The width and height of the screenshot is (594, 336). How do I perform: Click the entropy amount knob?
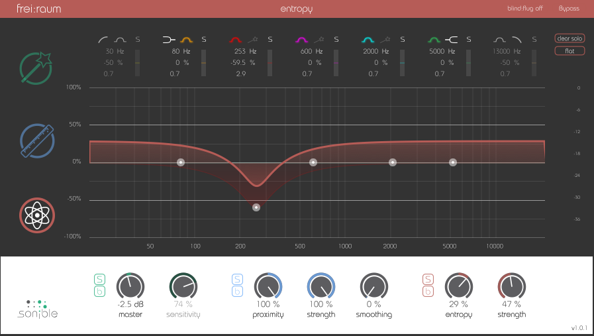459,286
